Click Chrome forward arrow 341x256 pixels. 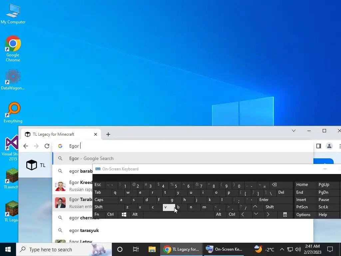[36, 146]
